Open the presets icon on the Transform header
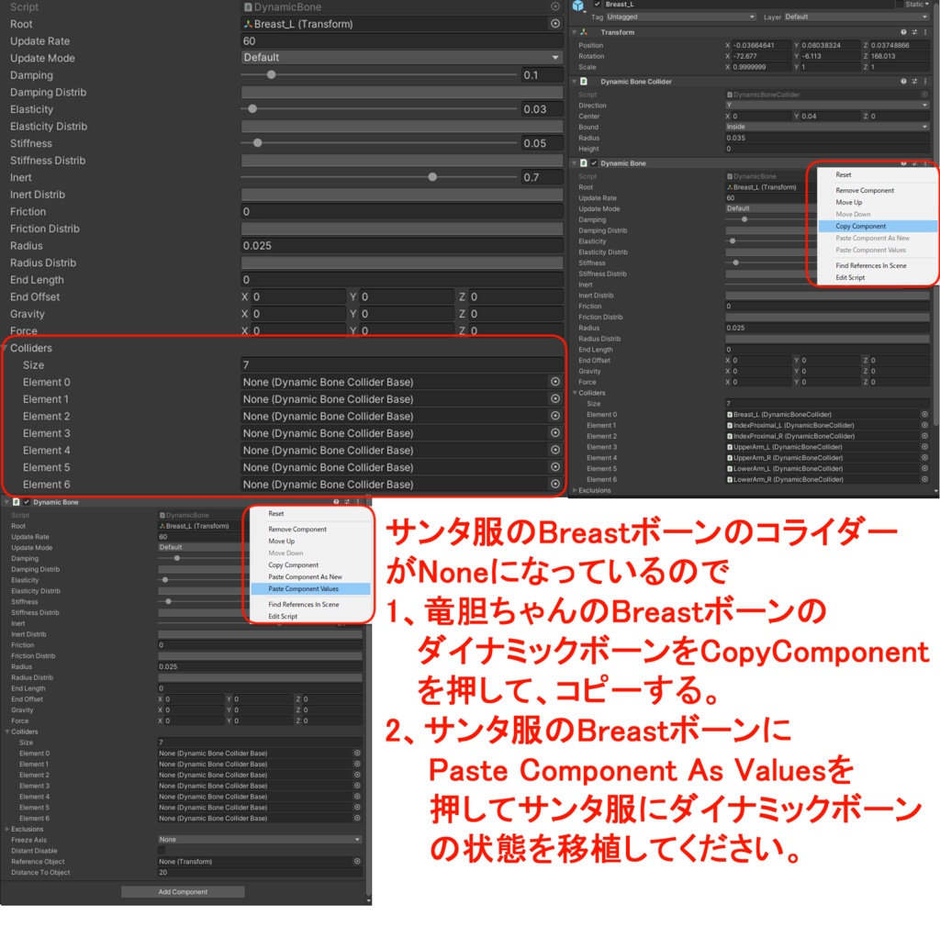This screenshot has width=940, height=938. 914,32
